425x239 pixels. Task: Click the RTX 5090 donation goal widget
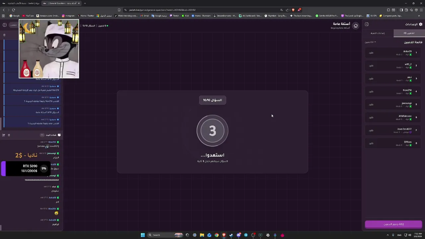26,169
